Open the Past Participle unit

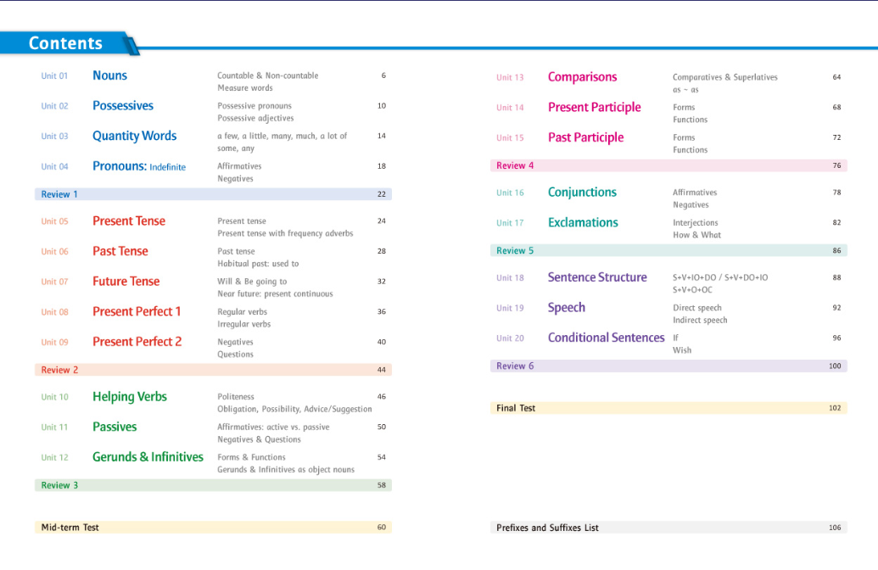point(585,137)
